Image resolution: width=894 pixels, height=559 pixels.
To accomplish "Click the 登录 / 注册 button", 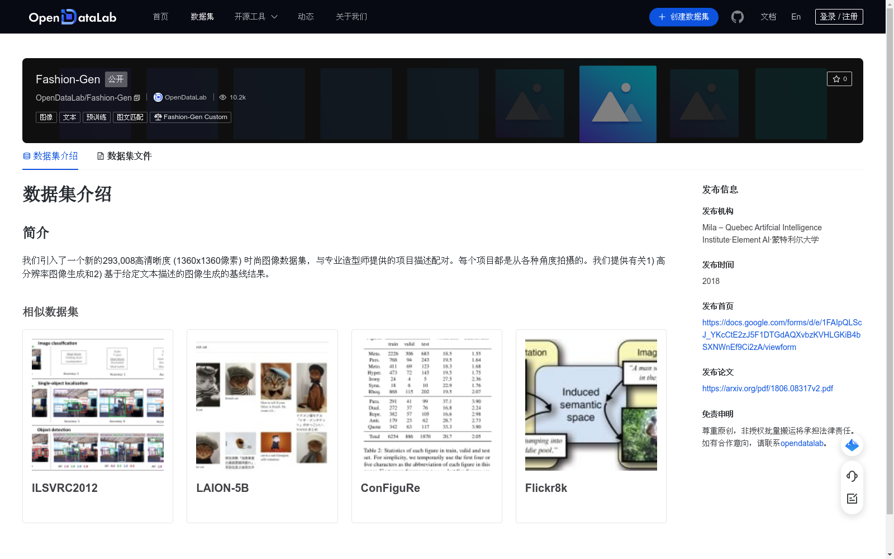I will (839, 17).
